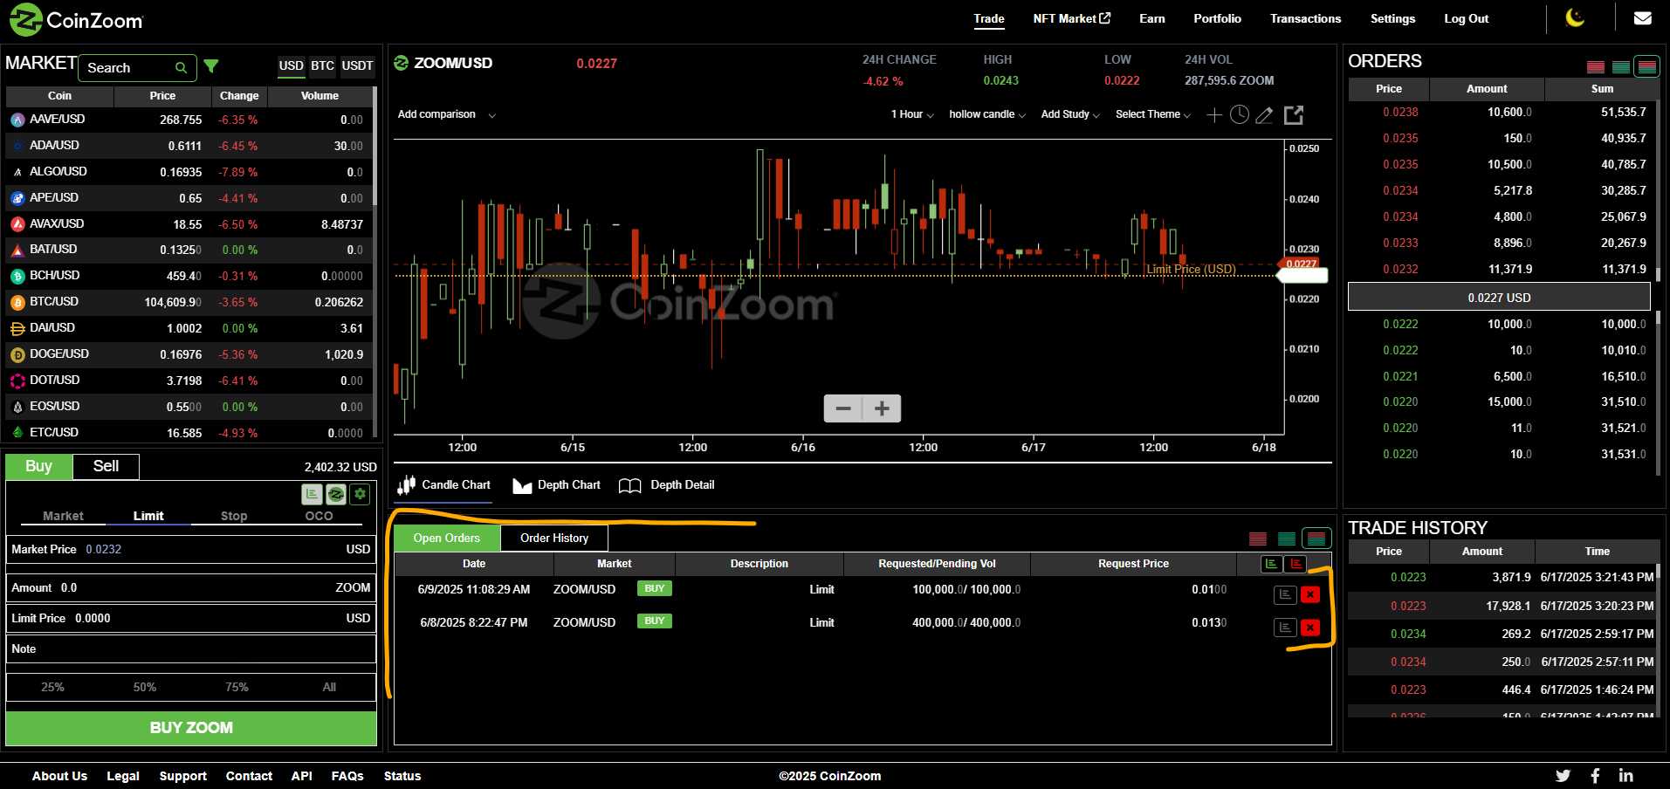Screen dimensions: 1670x789
Task: Zoom out chart with minus button
Action: 843,408
